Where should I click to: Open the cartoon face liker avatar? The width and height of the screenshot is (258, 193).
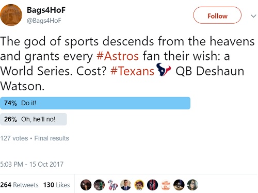tap(139, 185)
